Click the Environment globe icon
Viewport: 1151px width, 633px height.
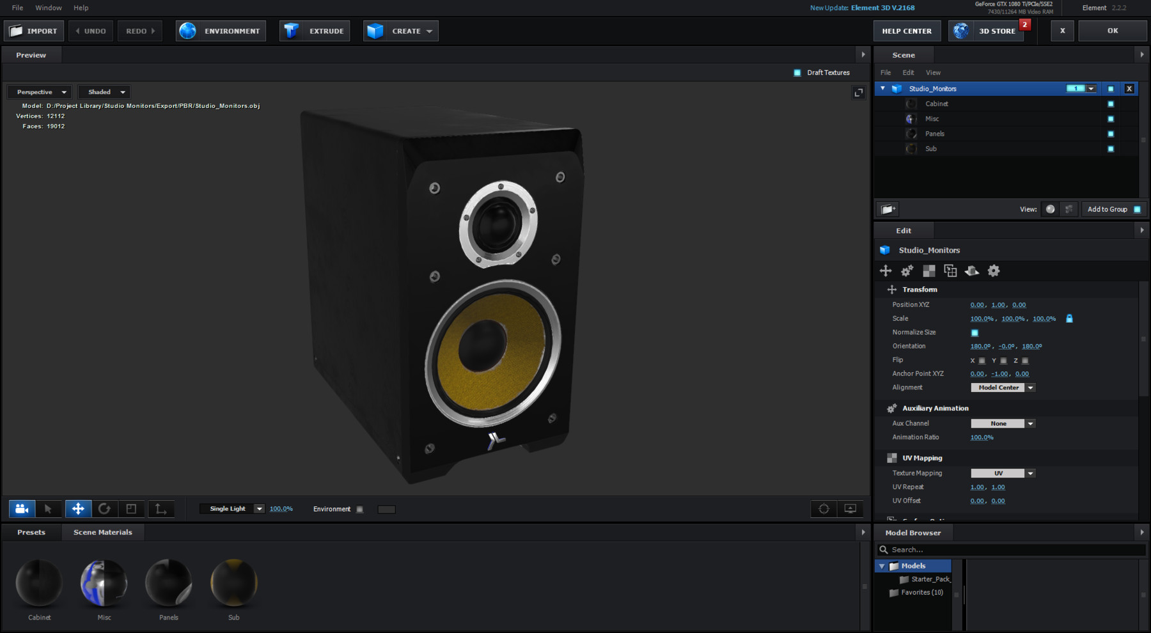tap(187, 30)
